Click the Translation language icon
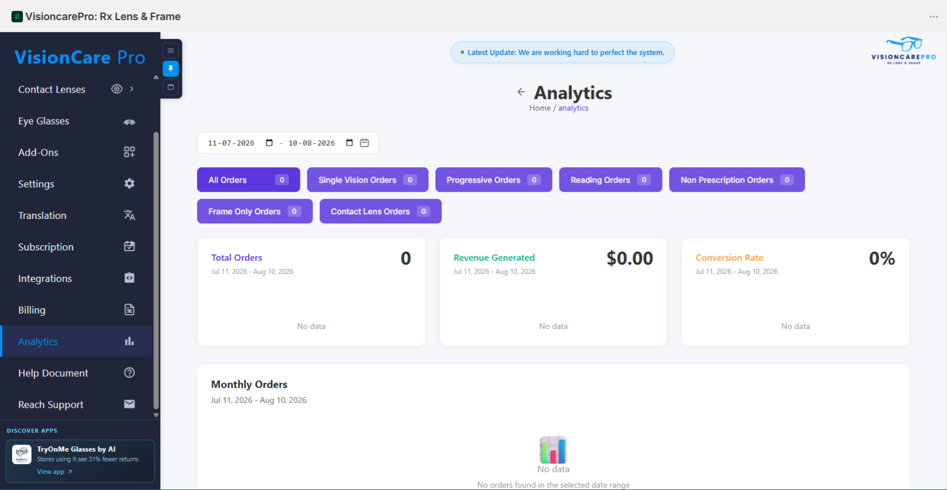The image size is (947, 490). pos(130,215)
